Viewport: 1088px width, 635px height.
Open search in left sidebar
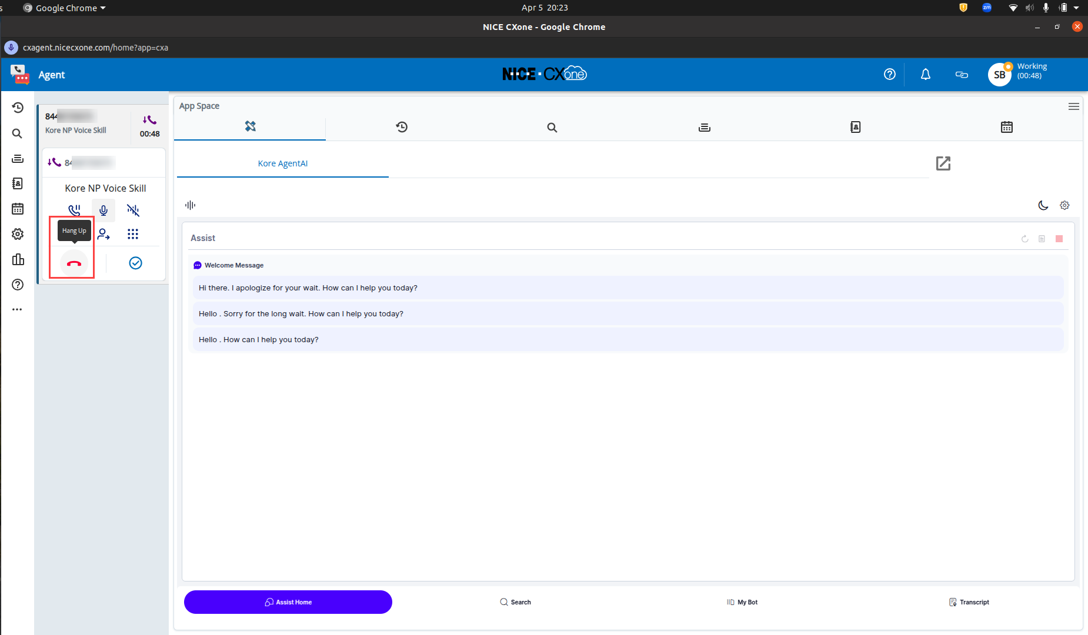click(18, 133)
